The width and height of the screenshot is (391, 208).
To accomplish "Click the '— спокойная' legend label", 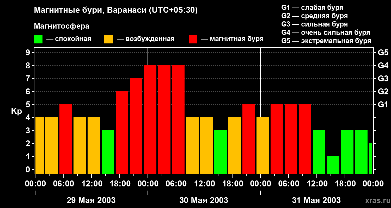I will 69,39.
